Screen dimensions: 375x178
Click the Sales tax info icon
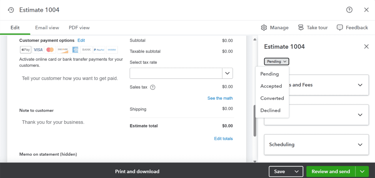(153, 87)
